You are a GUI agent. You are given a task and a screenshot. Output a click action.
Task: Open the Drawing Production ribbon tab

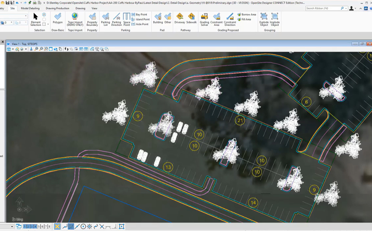tap(57, 8)
